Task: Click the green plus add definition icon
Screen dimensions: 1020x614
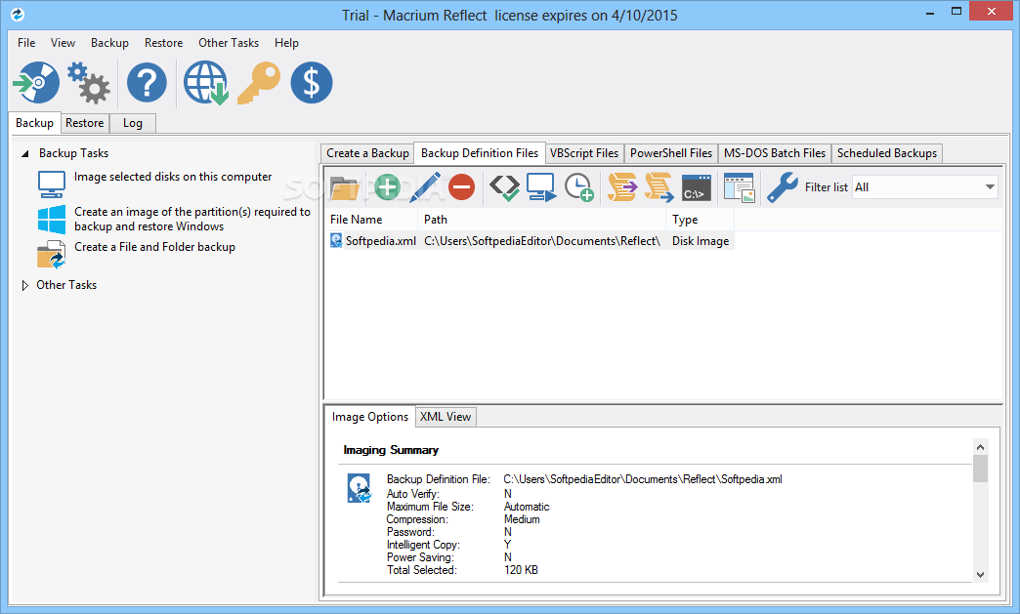Action: 387,187
